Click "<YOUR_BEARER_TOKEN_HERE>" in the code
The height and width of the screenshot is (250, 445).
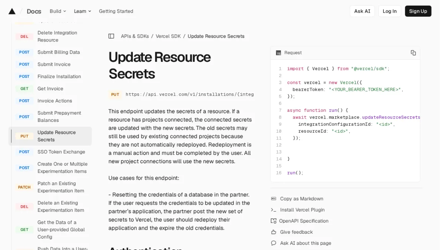click(365, 90)
